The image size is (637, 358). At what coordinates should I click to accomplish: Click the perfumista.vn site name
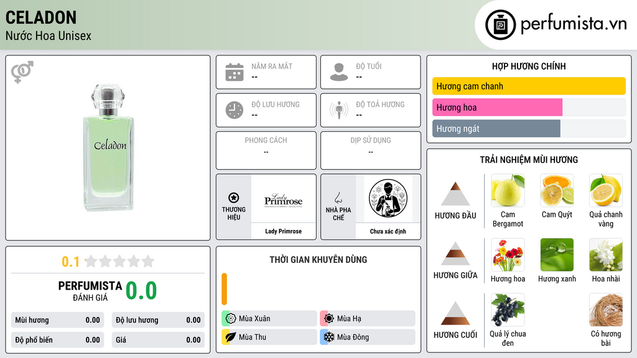tap(574, 24)
